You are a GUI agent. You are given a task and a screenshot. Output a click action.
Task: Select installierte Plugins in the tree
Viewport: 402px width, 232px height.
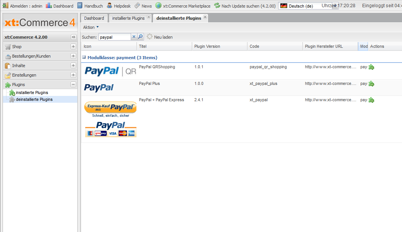(32, 92)
